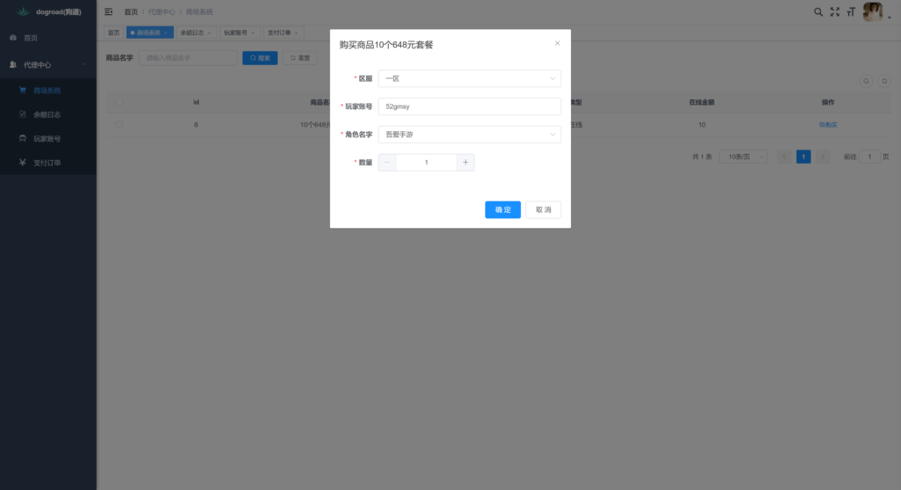Image resolution: width=901 pixels, height=490 pixels.
Task: Open the 角色名字 dropdown
Action: pyautogui.click(x=470, y=135)
